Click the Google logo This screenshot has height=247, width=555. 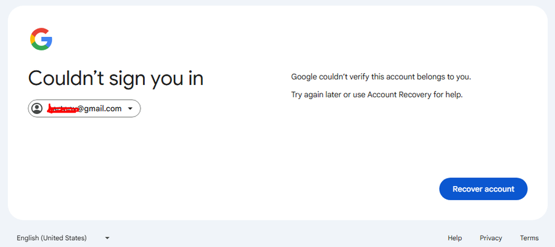(x=41, y=39)
